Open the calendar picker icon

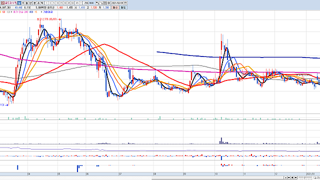coord(125,3)
